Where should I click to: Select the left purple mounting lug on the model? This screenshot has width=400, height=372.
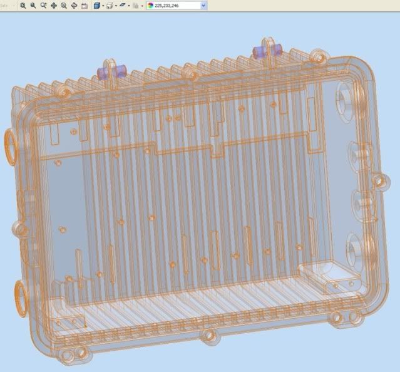click(111, 68)
